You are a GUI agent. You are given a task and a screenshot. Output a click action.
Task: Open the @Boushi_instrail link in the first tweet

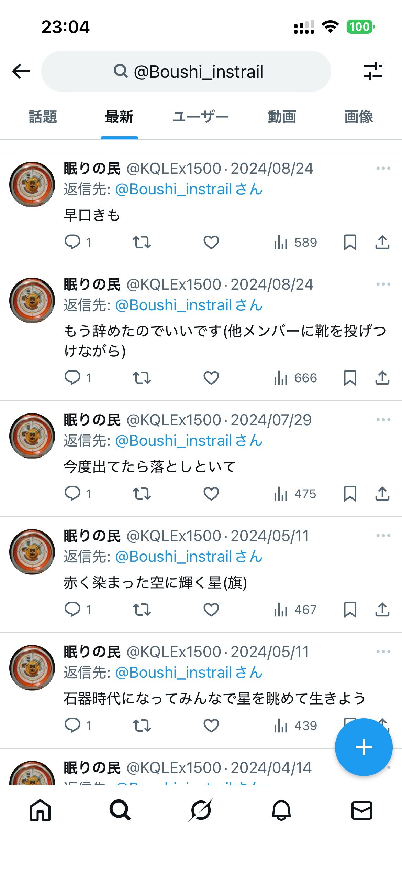tap(189, 189)
